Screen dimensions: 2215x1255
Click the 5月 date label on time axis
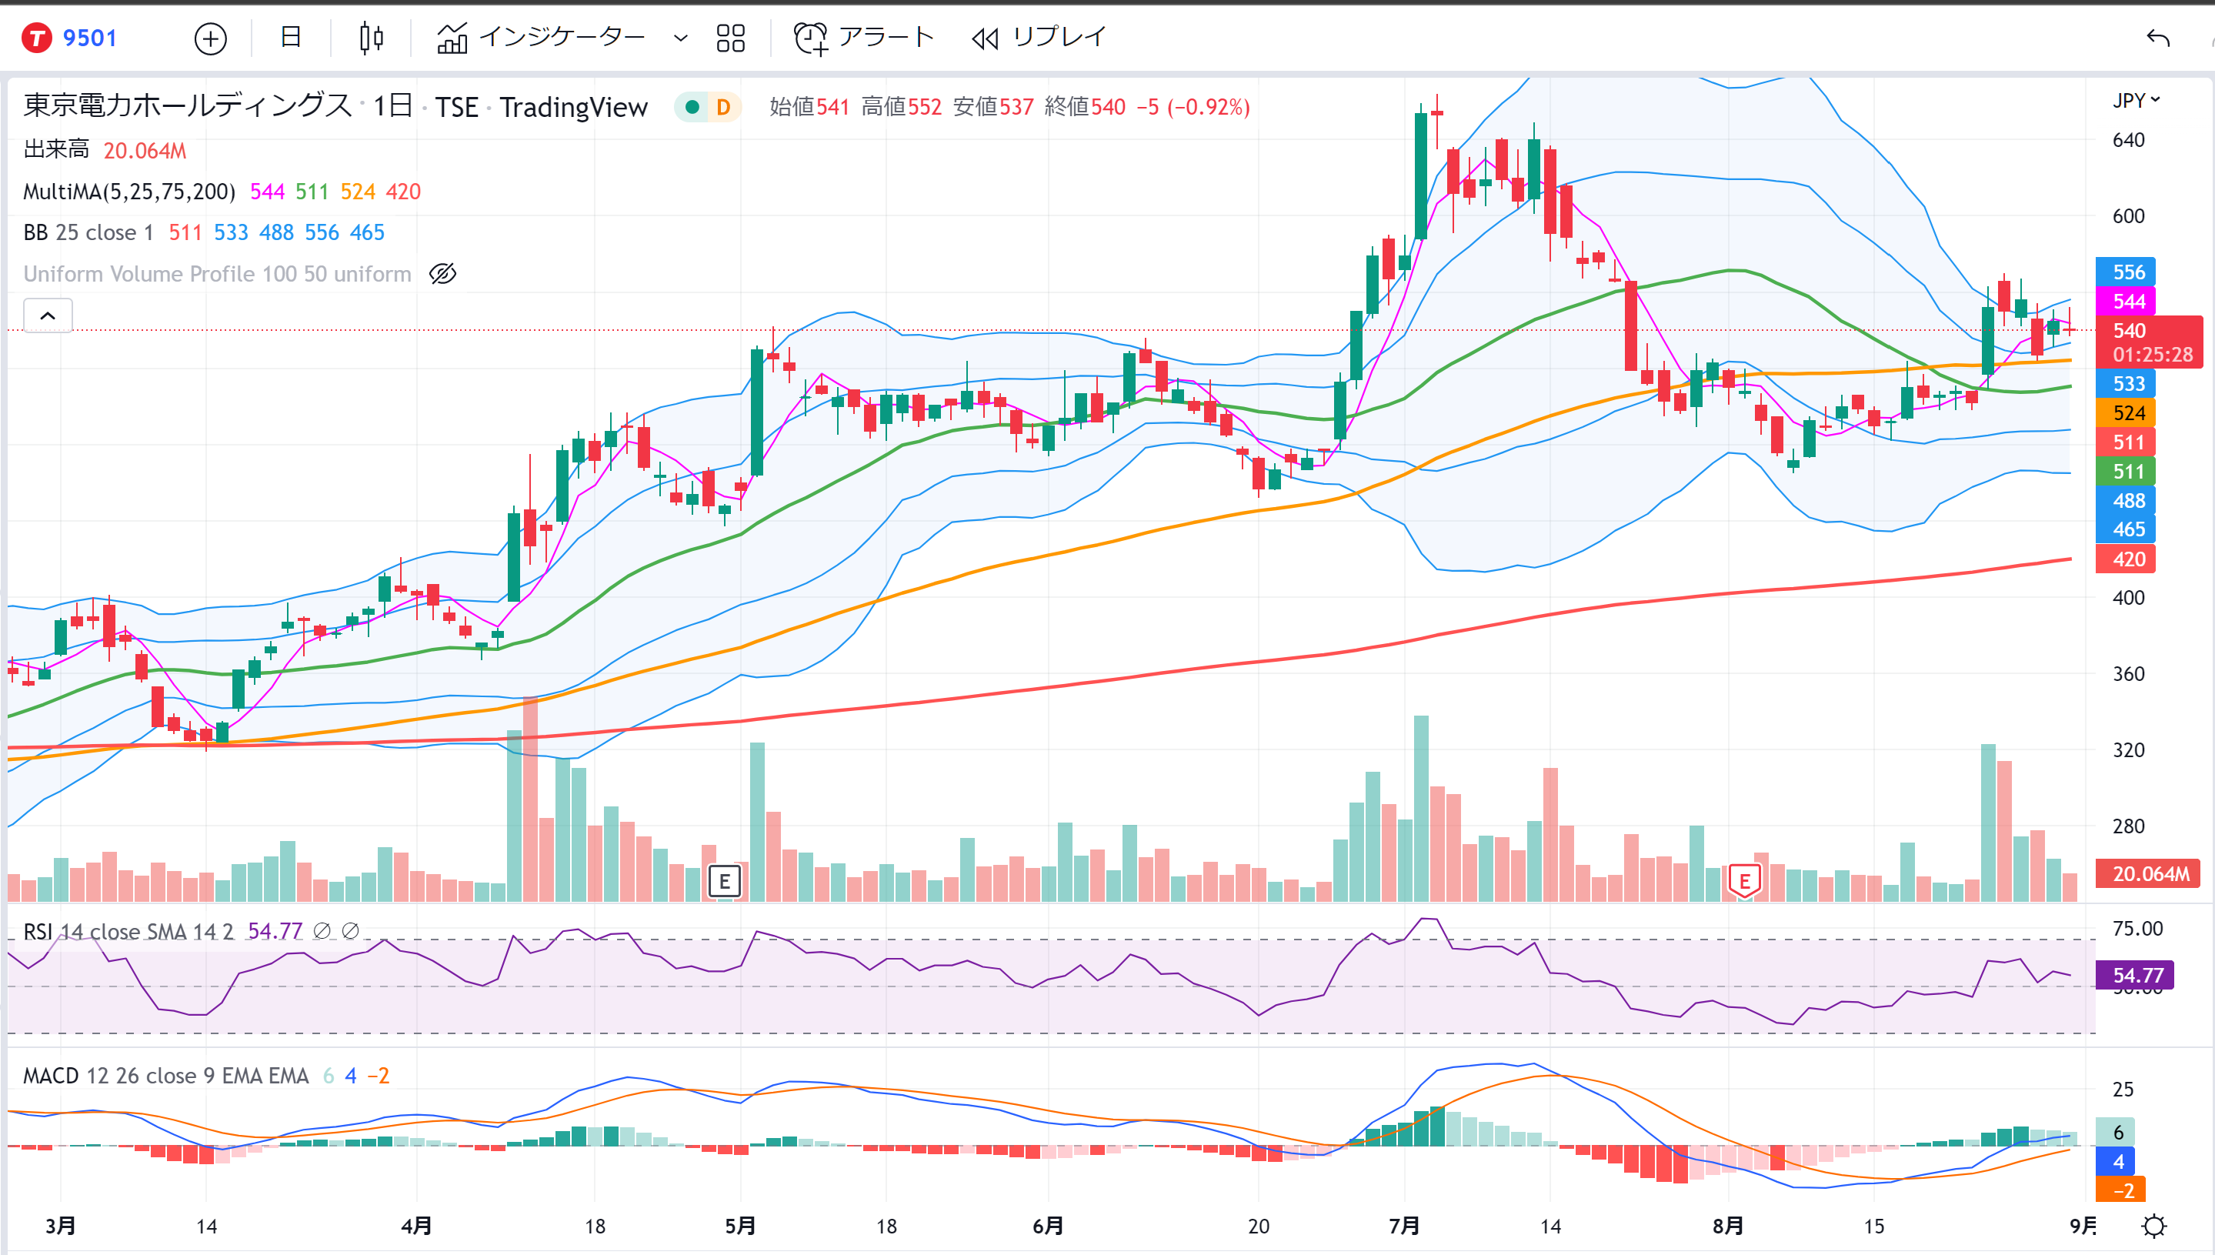coord(739,1226)
